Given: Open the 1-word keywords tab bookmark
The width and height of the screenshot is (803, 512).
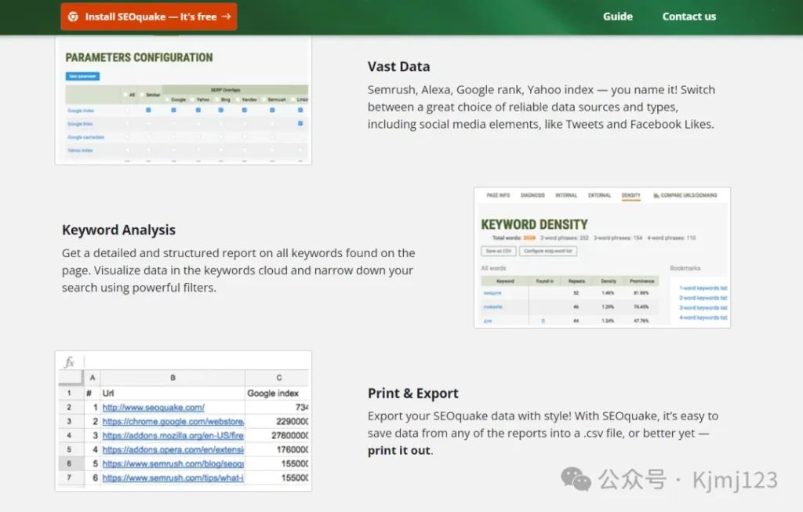Looking at the screenshot, I should pos(703,289).
